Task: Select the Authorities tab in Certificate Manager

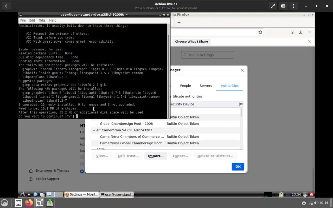Action: pos(230,86)
